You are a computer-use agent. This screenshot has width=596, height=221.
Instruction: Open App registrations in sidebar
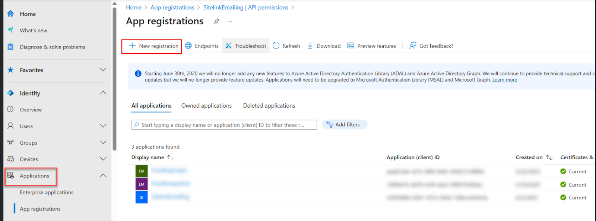(x=40, y=209)
